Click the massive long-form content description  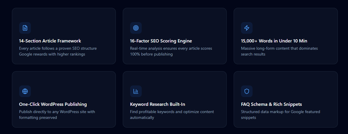click(279, 51)
